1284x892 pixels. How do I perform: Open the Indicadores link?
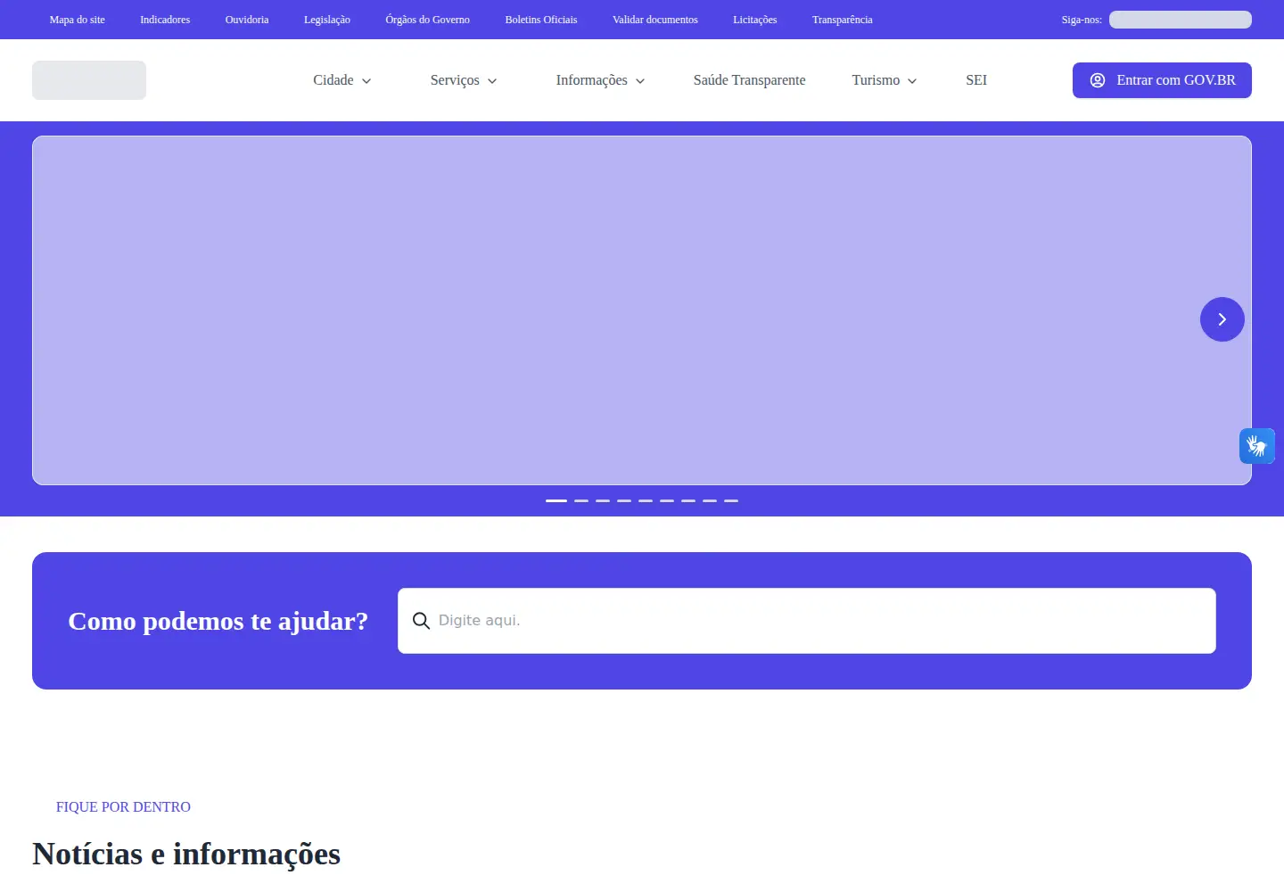click(165, 20)
